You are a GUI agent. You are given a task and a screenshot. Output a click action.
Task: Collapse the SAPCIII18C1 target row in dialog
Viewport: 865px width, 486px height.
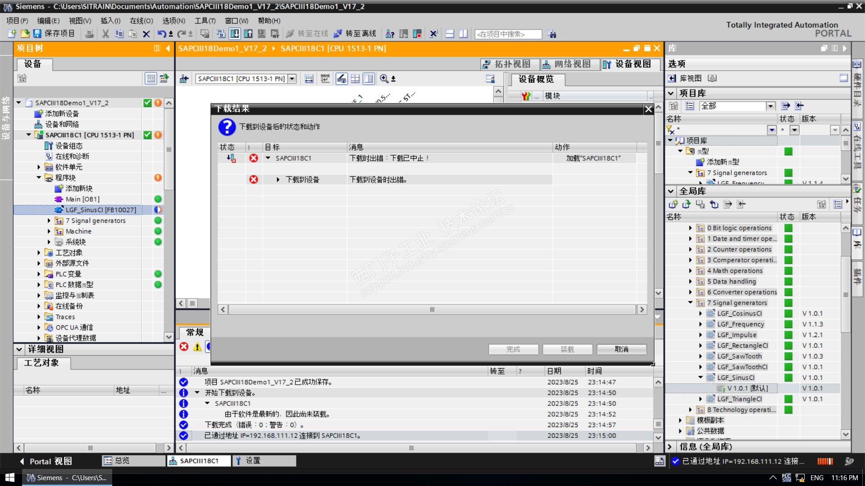tap(268, 158)
